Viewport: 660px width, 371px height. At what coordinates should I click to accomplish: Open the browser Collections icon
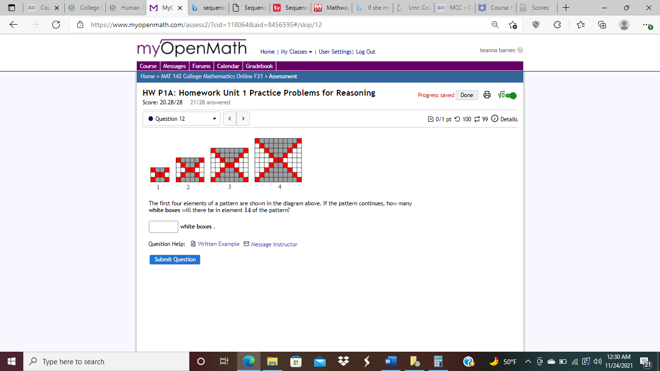coord(602,25)
